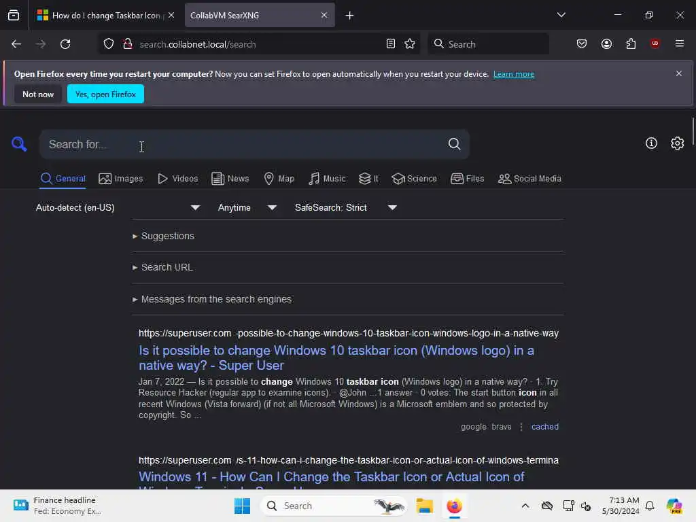Switch to Images search category
Screen dimensions: 696x522
click(x=121, y=179)
